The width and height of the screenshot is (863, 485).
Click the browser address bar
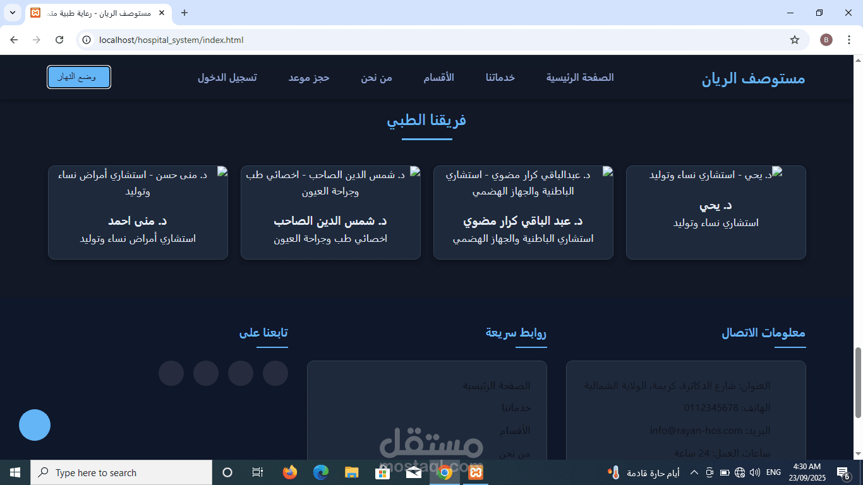[x=442, y=40]
